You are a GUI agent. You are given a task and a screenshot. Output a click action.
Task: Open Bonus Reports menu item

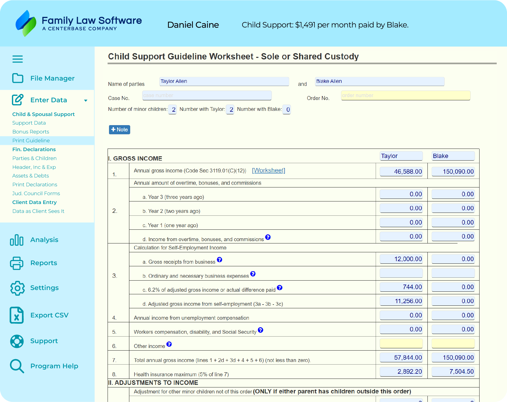(31, 132)
